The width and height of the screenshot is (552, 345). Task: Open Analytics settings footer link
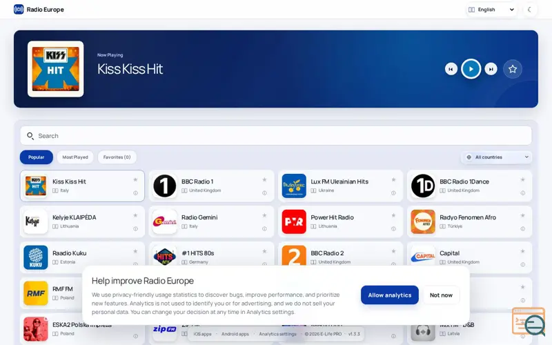(x=278, y=334)
